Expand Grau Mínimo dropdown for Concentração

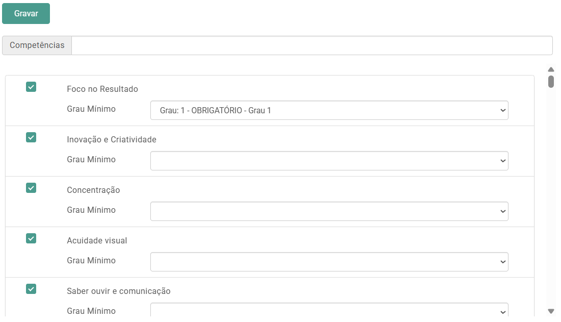click(329, 211)
